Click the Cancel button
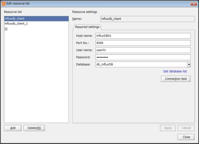The height and width of the screenshot is (144, 199). [x=186, y=128]
